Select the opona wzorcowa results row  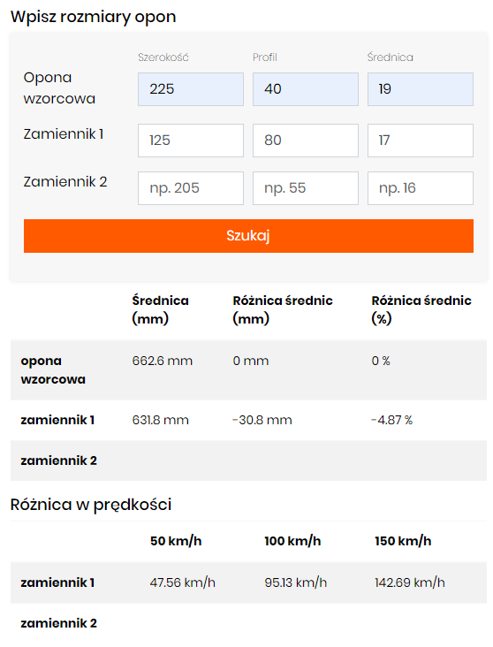(248, 369)
